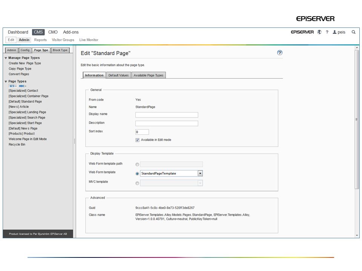Switch to Available Page Types tab
Viewport: 362px width, 271px height.
click(x=149, y=75)
